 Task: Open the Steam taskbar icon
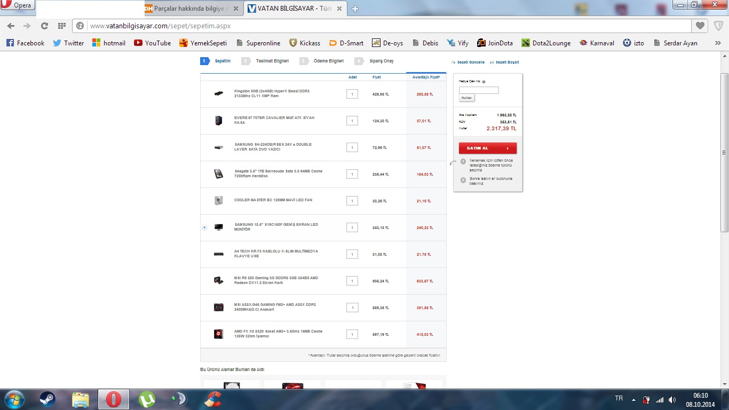coord(47,399)
